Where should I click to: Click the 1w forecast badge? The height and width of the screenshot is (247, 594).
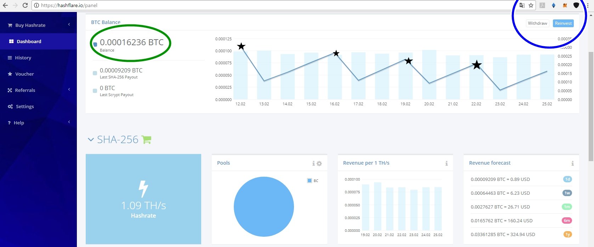[567, 193]
